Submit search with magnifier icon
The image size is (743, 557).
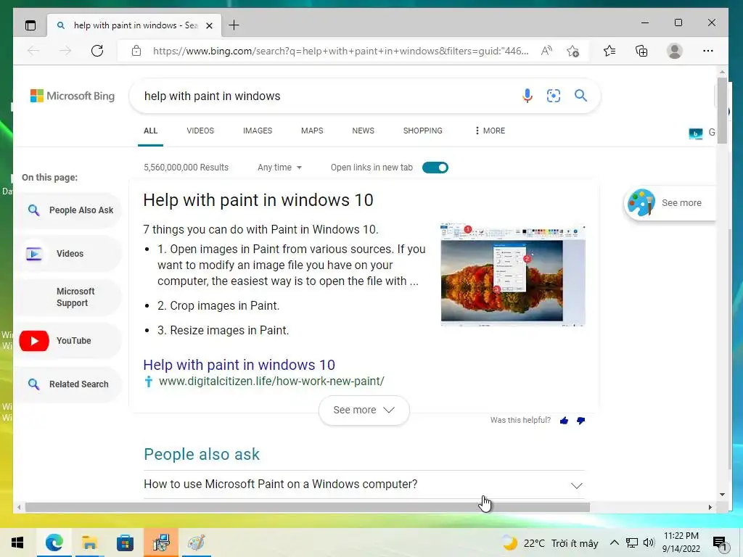pyautogui.click(x=580, y=96)
